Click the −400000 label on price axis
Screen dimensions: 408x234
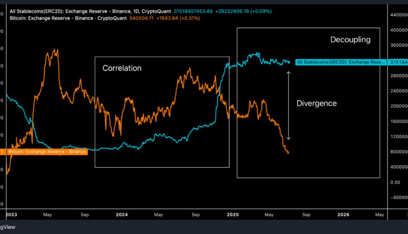(398, 198)
